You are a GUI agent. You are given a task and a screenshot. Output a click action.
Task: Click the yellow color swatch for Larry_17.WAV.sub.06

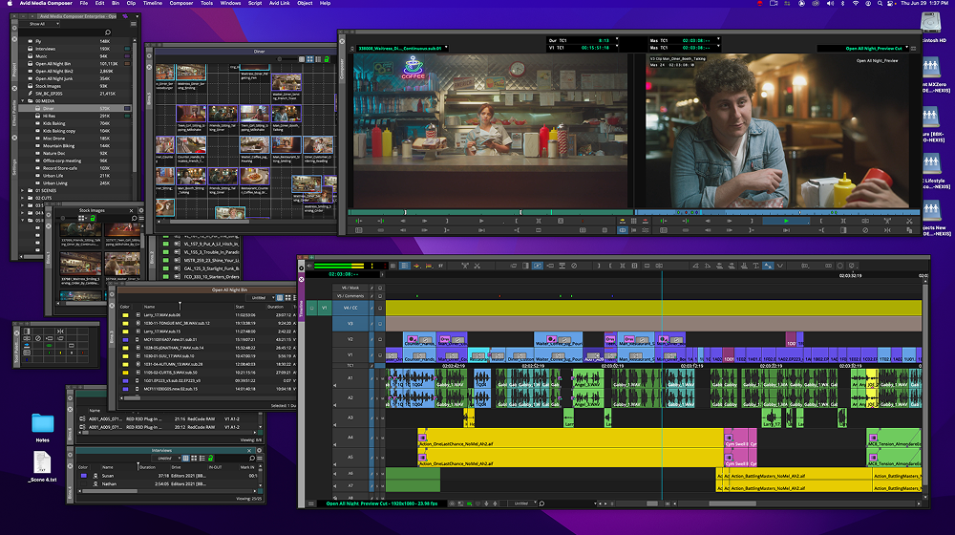click(x=125, y=315)
